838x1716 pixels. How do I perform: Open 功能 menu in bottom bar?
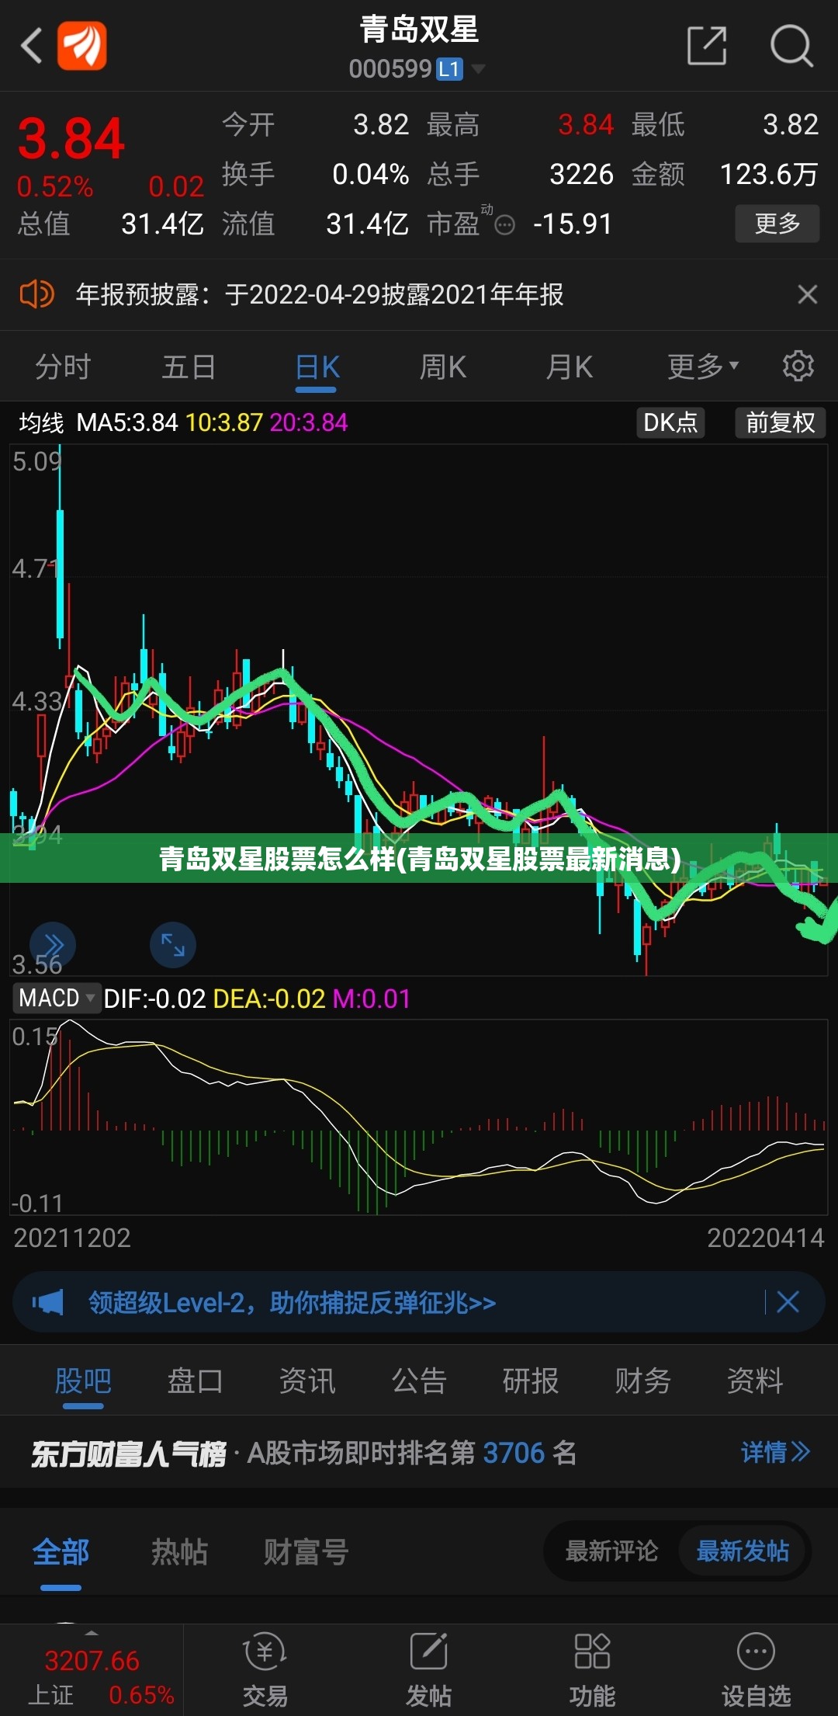coord(592,1669)
